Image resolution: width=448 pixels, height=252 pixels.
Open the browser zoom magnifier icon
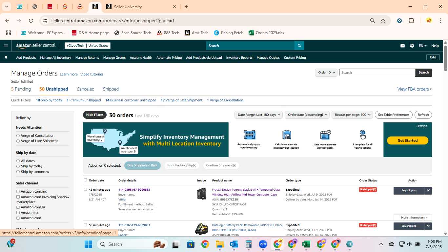tap(373, 21)
